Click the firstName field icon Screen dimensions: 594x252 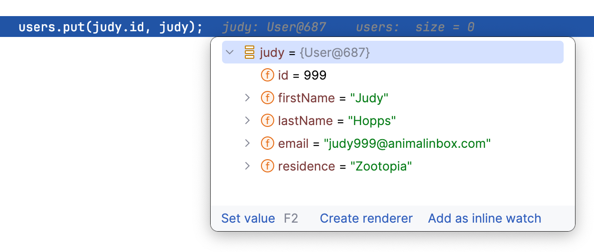coord(268,98)
